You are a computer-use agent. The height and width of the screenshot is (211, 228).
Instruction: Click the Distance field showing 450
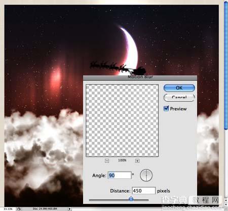coord(143,191)
